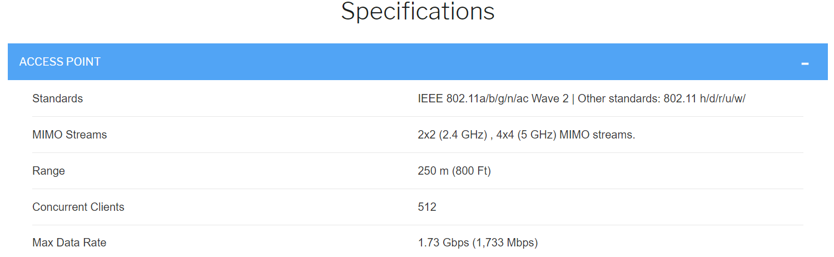
Task: Click the 'Other standards: 802.11 h/d/r/u/w/' text
Action: click(x=662, y=98)
